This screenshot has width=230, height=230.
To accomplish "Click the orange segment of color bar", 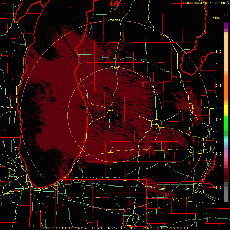I will pyautogui.click(x=226, y=88).
